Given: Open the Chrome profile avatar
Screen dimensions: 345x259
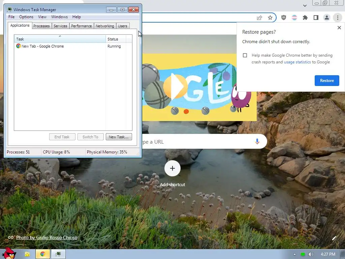Looking at the screenshot, I should pyautogui.click(x=327, y=18).
